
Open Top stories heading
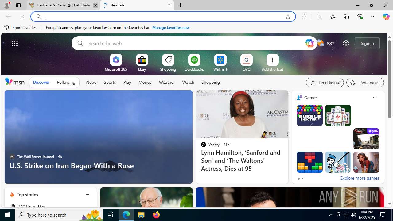[27, 195]
